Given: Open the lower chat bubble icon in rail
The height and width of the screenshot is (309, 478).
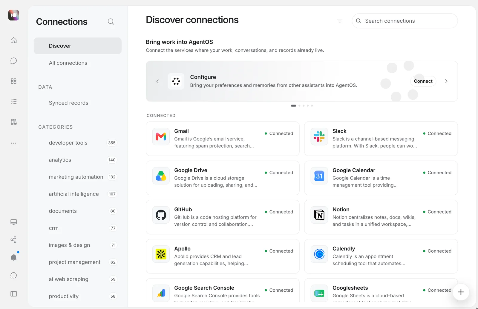Looking at the screenshot, I should (13, 275).
